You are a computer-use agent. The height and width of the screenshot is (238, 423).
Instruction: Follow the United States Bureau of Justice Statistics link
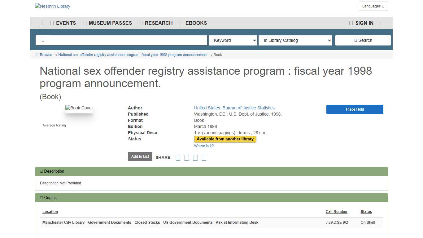pos(235,108)
